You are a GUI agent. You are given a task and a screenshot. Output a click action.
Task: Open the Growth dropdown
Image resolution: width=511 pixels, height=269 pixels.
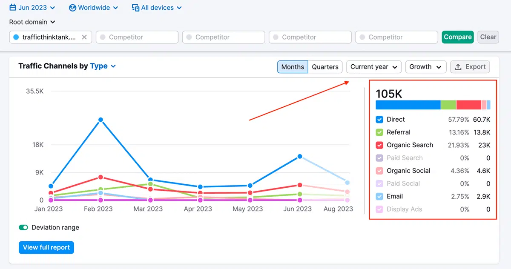(425, 67)
